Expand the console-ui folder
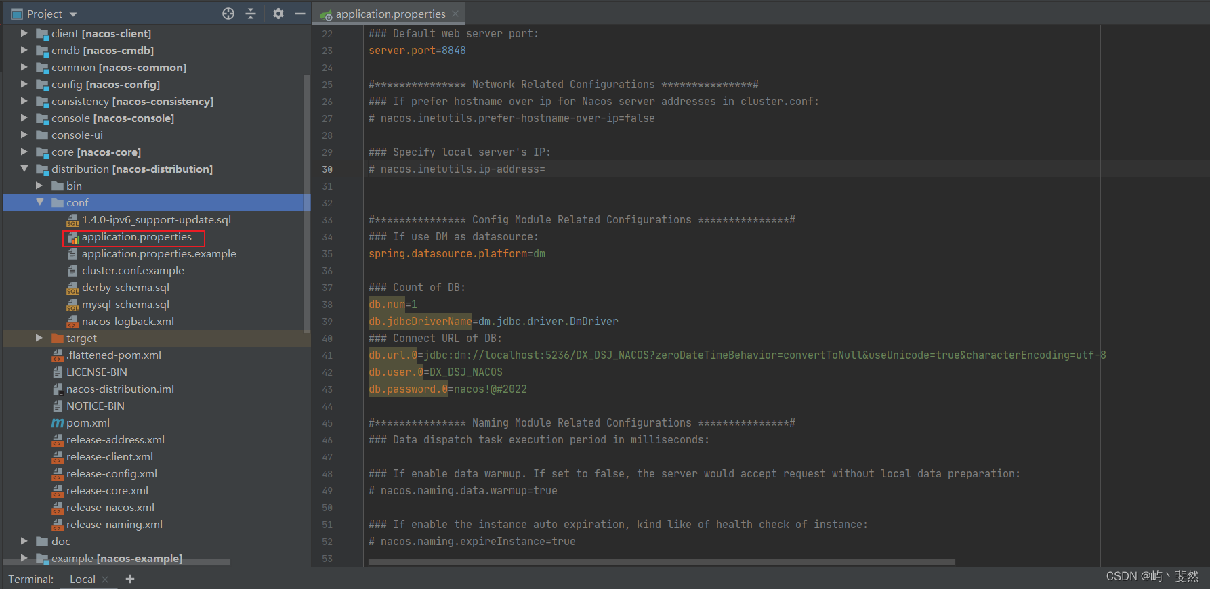 24,135
